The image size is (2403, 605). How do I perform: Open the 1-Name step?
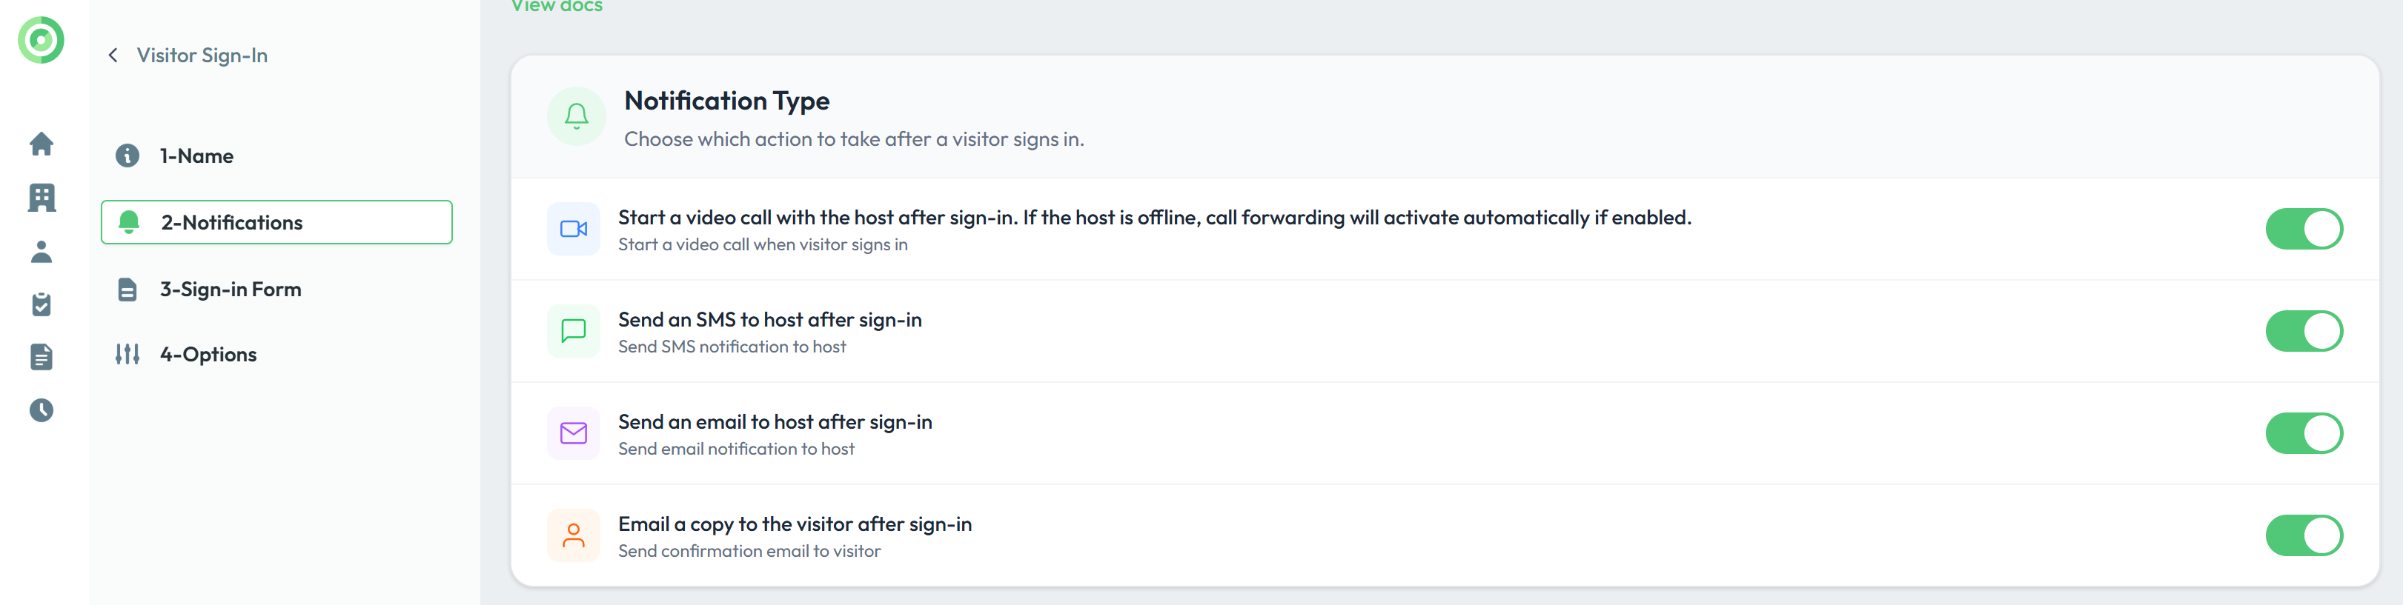tap(196, 156)
